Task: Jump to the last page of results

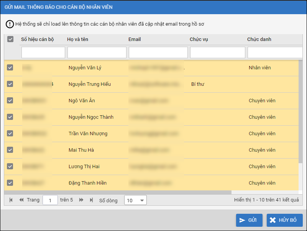Action: 91,200
